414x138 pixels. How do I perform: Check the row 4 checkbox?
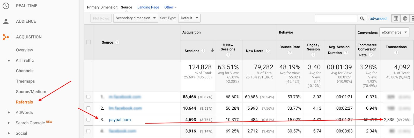click(x=88, y=131)
